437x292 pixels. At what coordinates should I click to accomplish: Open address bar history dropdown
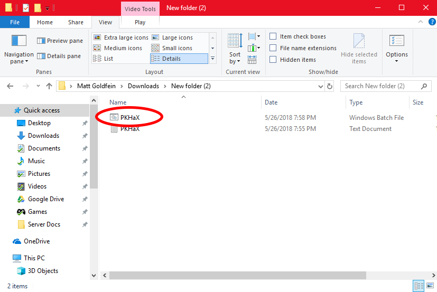point(321,86)
